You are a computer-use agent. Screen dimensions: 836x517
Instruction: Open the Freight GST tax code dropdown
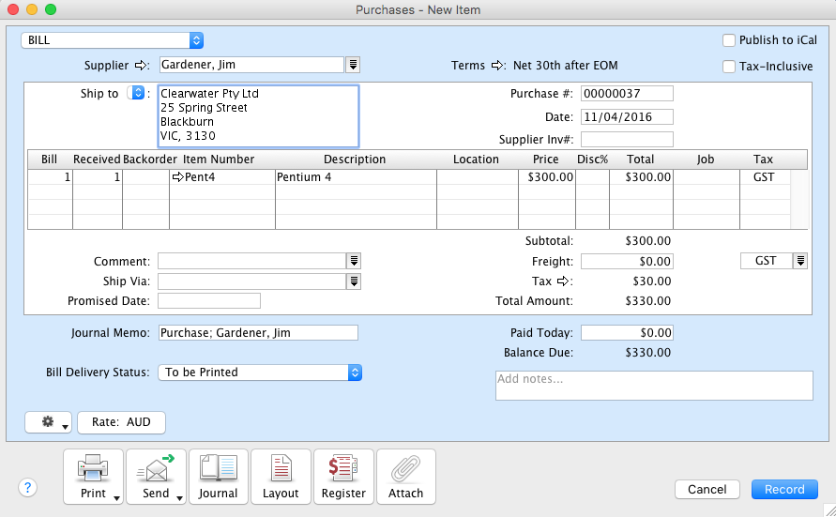(x=800, y=261)
